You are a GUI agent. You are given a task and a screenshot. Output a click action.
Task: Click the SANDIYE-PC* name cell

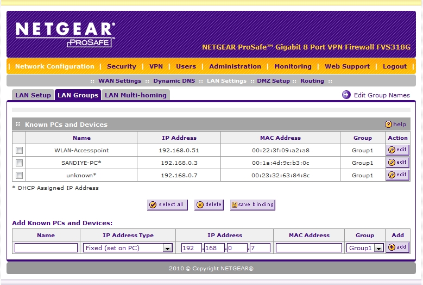[81, 163]
